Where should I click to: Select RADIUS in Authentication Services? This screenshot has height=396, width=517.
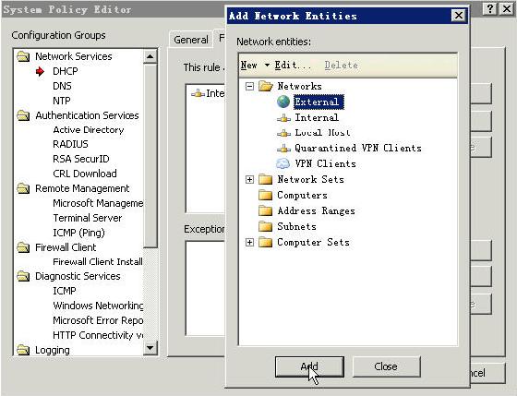point(70,144)
